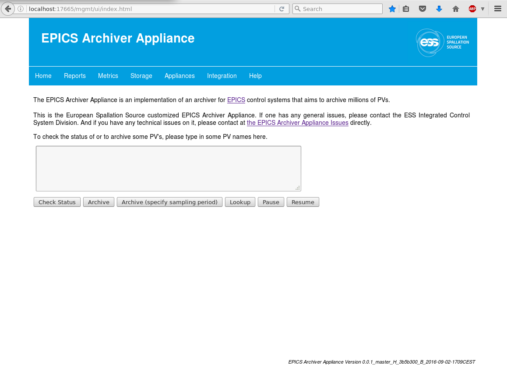Click the Archive button

pos(99,202)
